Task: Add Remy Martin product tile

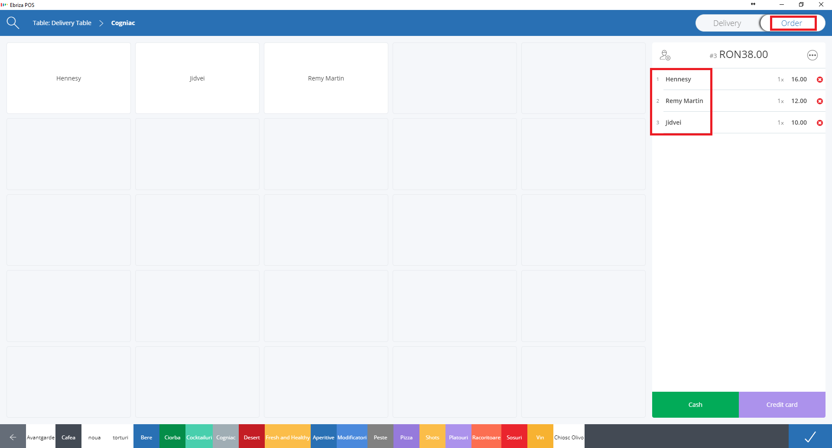Action: click(x=326, y=78)
